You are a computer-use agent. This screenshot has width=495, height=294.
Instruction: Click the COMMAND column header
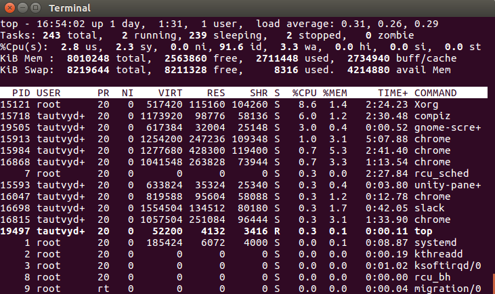coord(435,93)
